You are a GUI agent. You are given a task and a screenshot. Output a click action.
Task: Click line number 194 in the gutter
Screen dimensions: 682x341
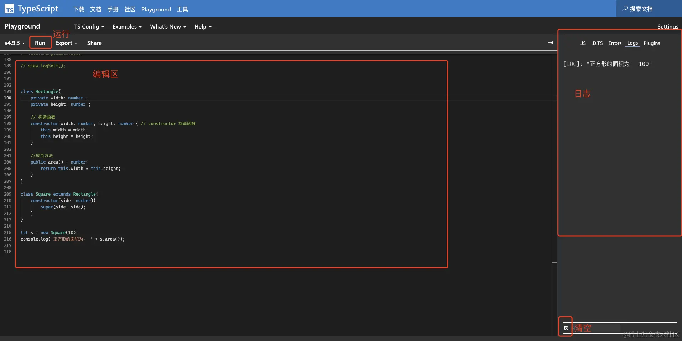point(7,98)
